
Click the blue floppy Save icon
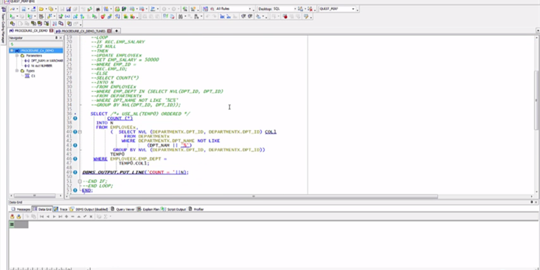68,9
